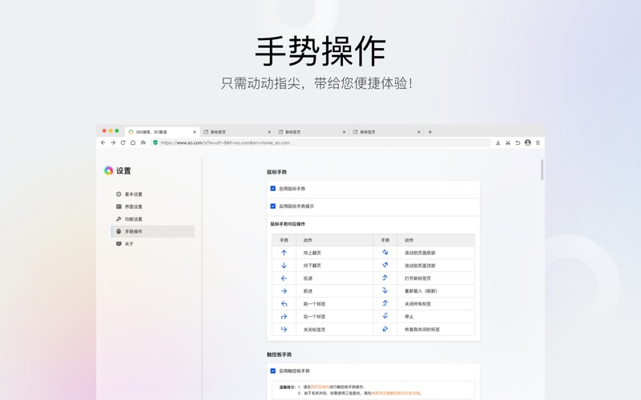
Task: Toggle 启用鼠标手势 checkbox
Action: (x=273, y=189)
